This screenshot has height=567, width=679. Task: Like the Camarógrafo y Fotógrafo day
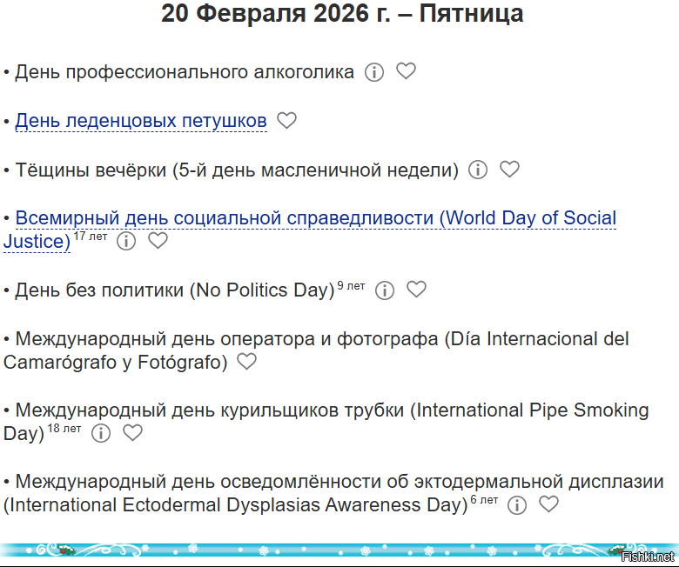tap(247, 362)
